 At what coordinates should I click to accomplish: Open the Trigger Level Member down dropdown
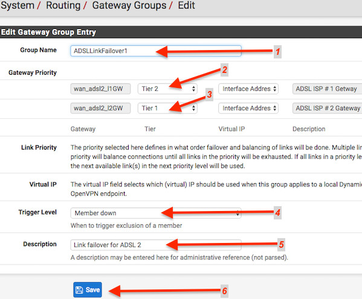click(x=156, y=213)
